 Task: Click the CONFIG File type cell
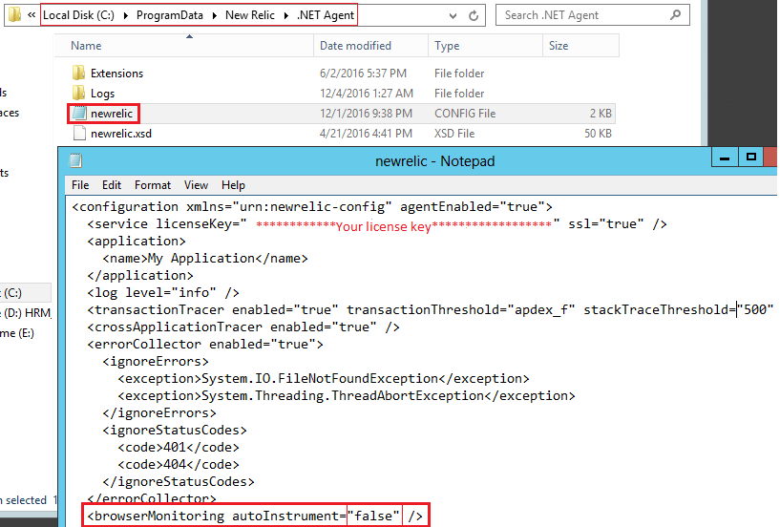465,114
